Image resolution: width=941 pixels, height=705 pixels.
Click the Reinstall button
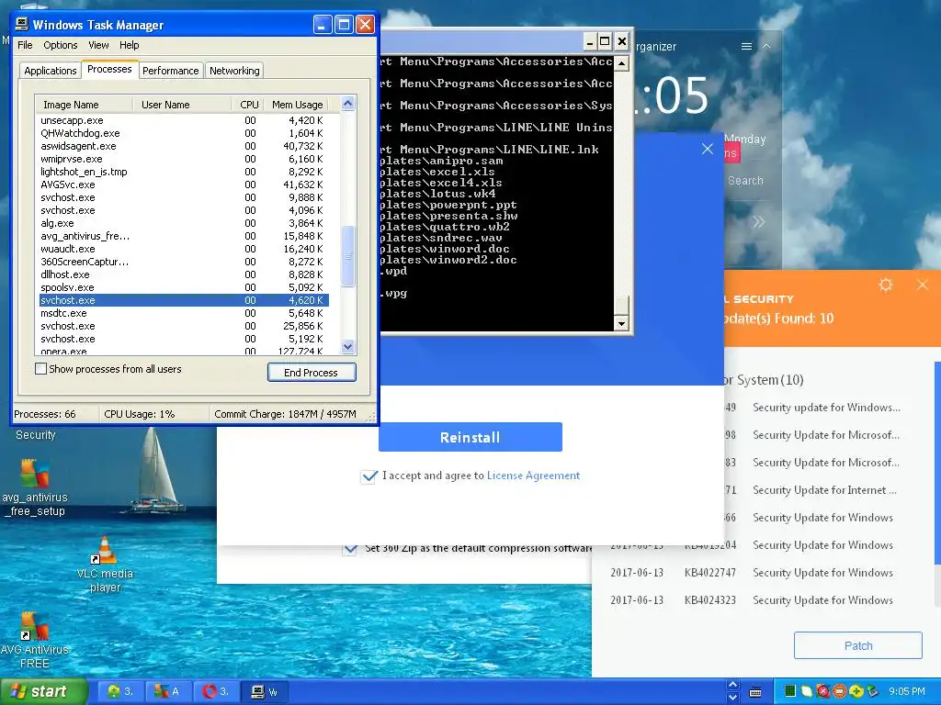(x=470, y=437)
